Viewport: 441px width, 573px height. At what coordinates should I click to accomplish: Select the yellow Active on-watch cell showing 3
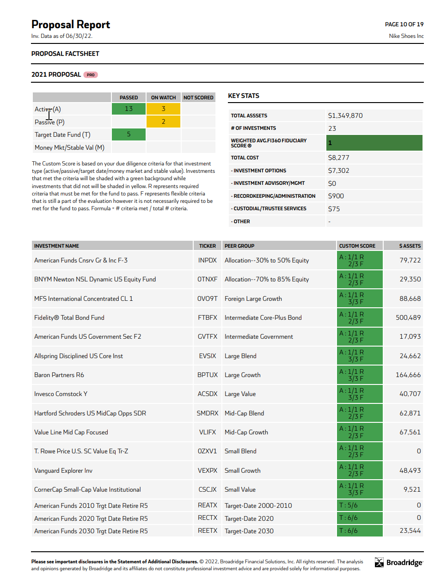pos(163,109)
